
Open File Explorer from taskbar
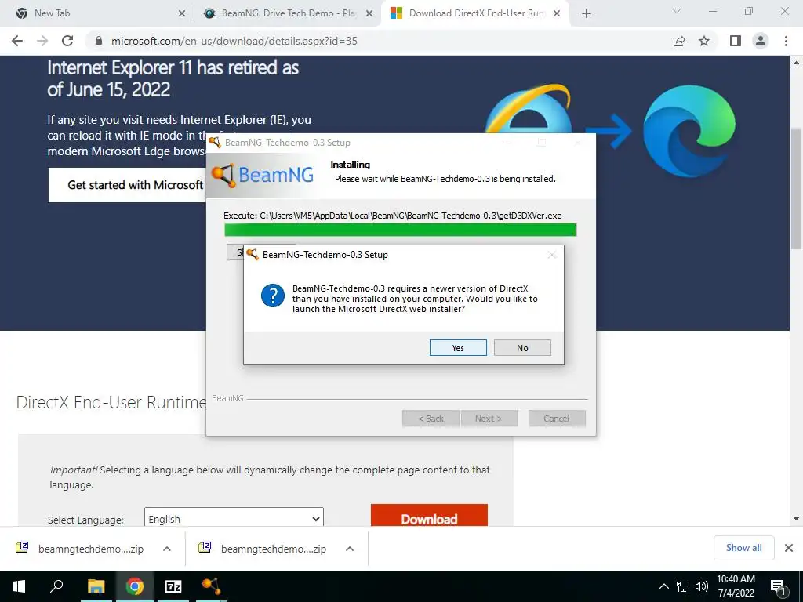point(96,586)
